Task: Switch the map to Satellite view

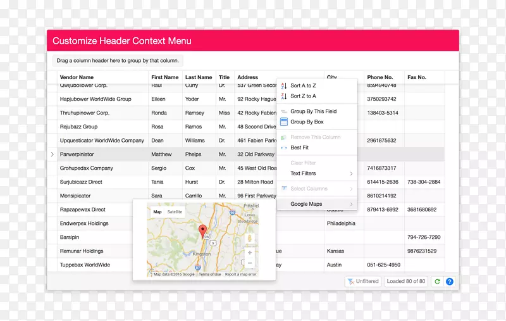Action: (175, 212)
